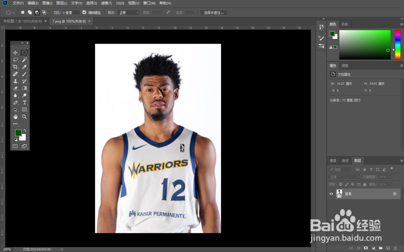This screenshot has width=404, height=252.
Task: Open the layer blend mode dropdown showing 正常
Action: point(343,177)
